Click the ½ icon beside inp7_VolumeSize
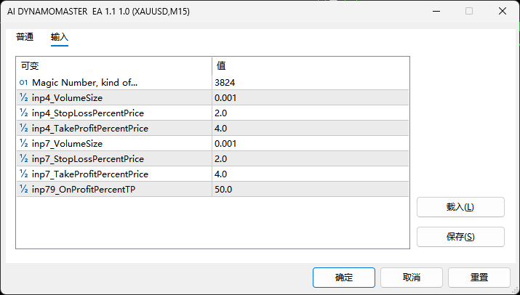Viewport: 520px width, 295px height. tap(23, 144)
